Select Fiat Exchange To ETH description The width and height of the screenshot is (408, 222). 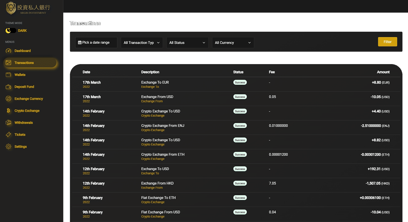[158, 198]
